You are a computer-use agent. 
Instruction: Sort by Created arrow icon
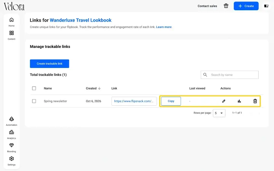[99, 88]
